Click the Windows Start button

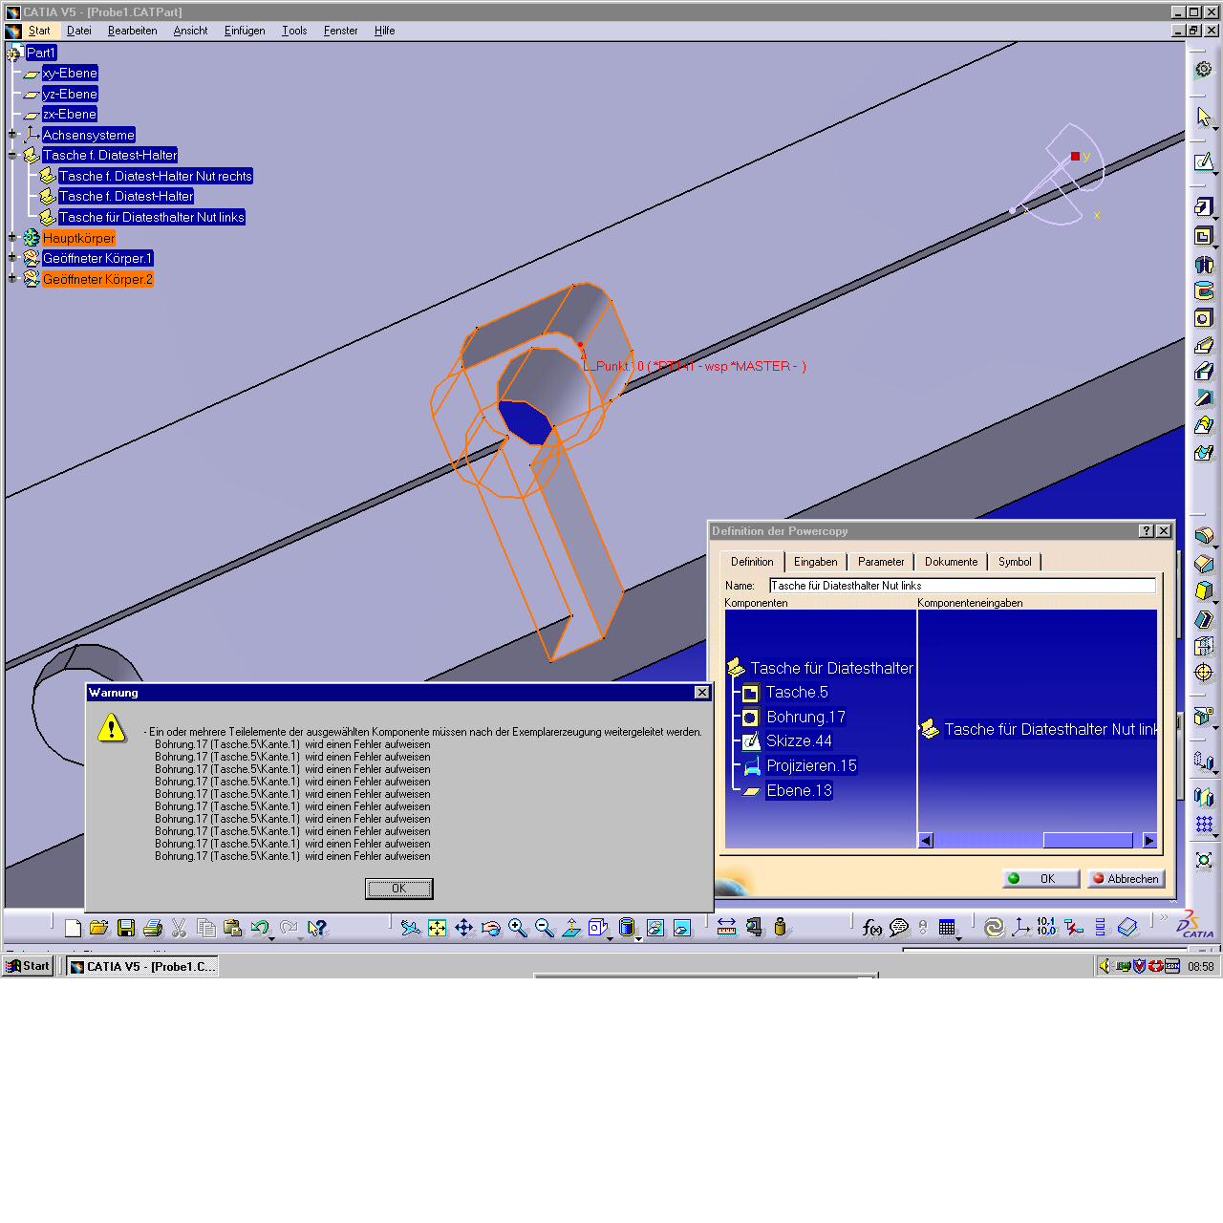click(x=28, y=966)
